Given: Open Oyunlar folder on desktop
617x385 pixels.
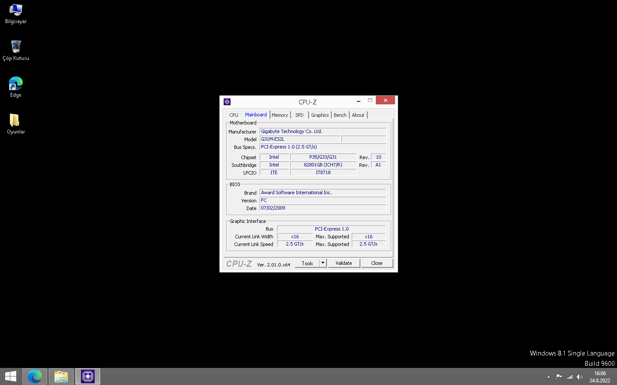Looking at the screenshot, I should 16,124.
